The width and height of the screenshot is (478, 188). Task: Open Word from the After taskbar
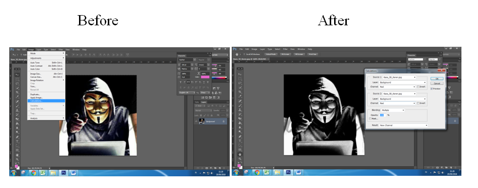298,172
